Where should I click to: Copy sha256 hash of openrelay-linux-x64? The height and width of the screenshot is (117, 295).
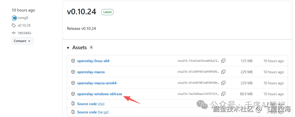pyautogui.click(x=223, y=61)
